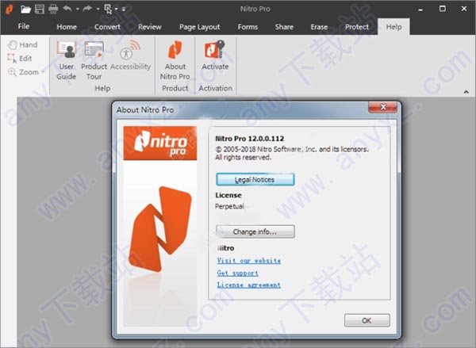Viewport: 476px width, 348px height.
Task: Expand the redo history dropdown arrow
Action: (x=98, y=10)
